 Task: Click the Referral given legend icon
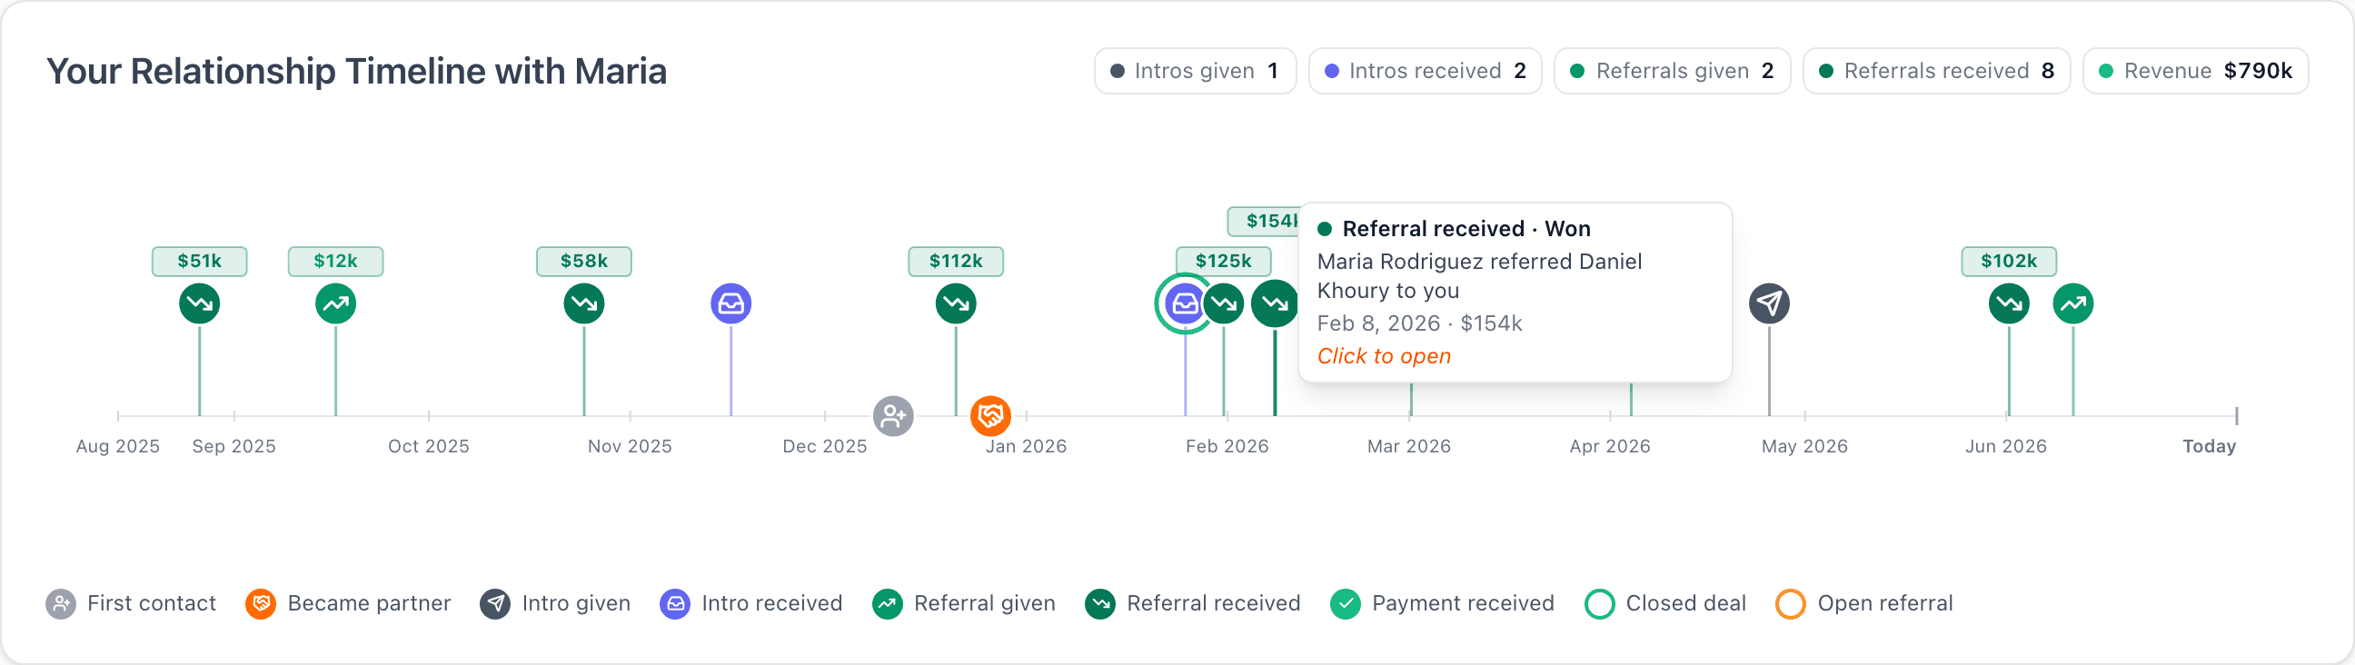(x=888, y=605)
